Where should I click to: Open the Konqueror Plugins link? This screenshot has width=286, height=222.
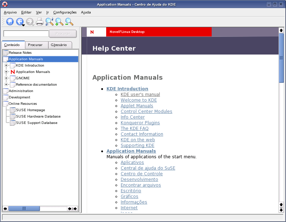pos(140,123)
